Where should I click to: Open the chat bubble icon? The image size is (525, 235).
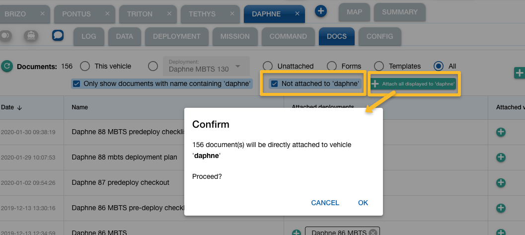pyautogui.click(x=58, y=36)
